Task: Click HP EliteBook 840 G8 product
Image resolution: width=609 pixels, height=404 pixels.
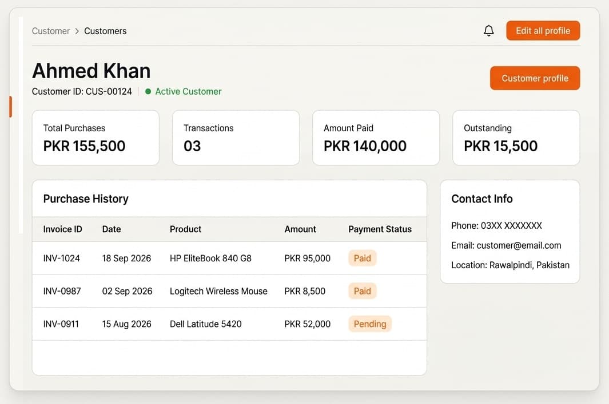Action: [x=210, y=258]
